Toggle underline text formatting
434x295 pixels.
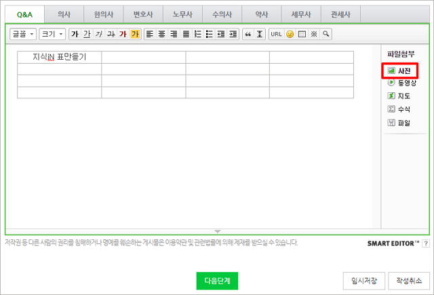[x=87, y=34]
